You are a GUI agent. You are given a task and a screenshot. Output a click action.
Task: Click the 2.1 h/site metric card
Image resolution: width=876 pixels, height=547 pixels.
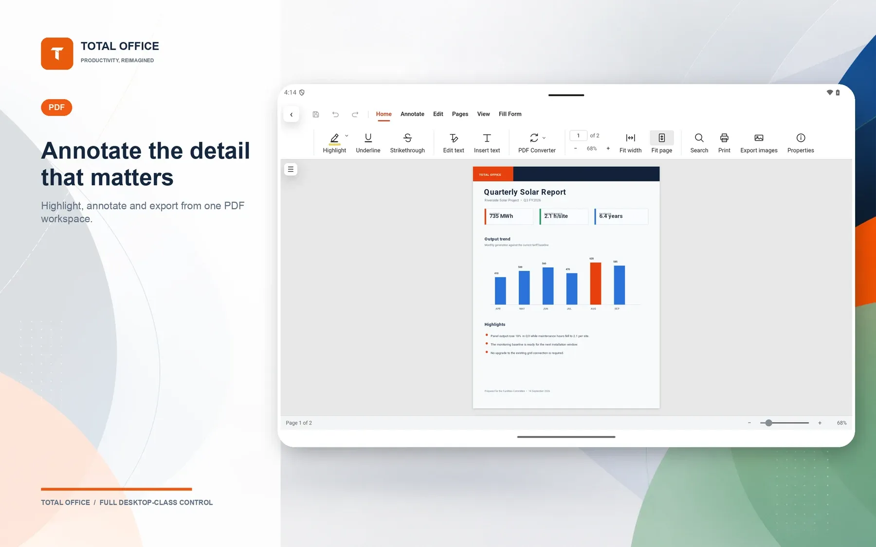[x=564, y=216]
